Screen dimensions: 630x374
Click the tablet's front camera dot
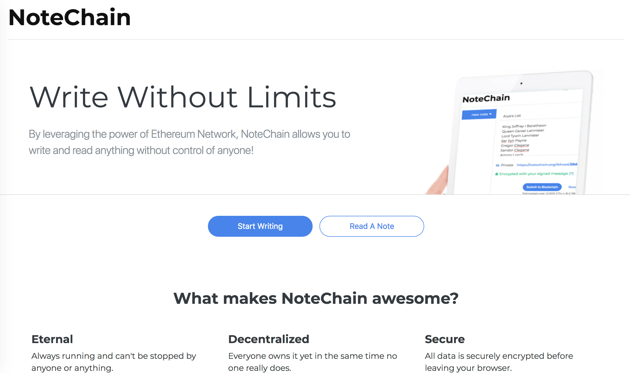coord(521,84)
